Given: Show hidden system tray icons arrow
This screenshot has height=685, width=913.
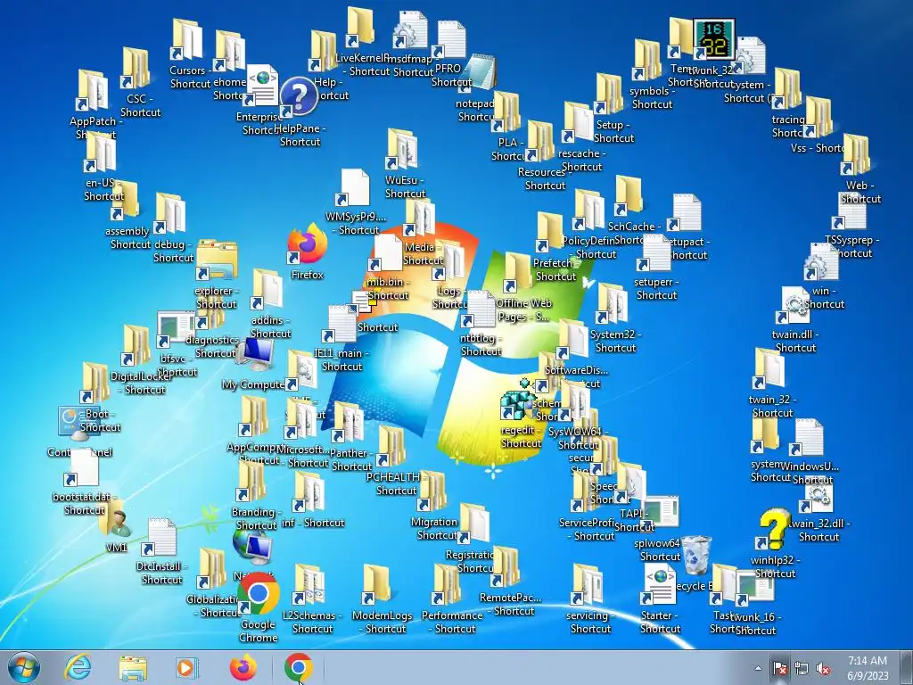Looking at the screenshot, I should (x=758, y=668).
